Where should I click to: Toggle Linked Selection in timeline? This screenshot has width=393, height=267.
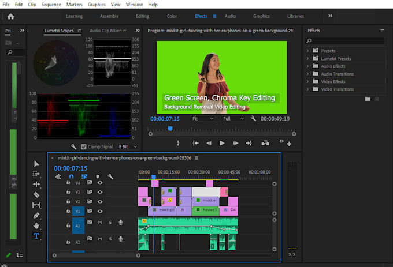84,176
